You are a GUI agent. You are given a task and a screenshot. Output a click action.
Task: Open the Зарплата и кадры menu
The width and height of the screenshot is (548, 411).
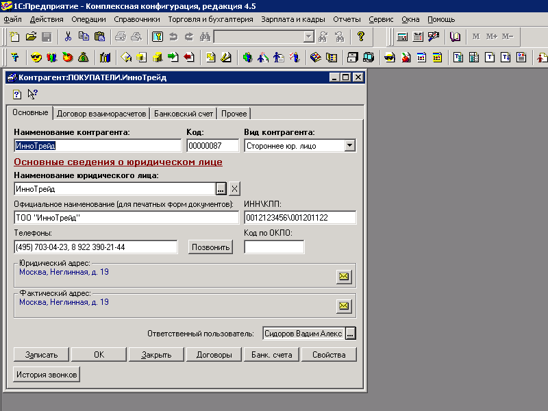(x=293, y=20)
